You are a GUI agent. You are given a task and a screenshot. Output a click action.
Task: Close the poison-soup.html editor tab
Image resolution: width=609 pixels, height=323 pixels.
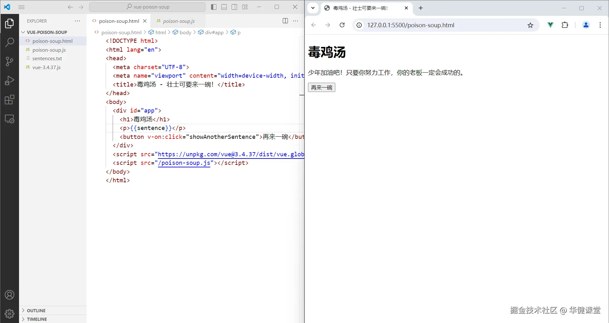[145, 21]
